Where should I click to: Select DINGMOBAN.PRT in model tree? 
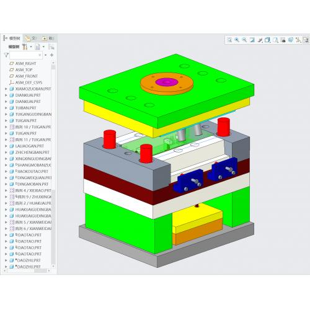(32, 184)
